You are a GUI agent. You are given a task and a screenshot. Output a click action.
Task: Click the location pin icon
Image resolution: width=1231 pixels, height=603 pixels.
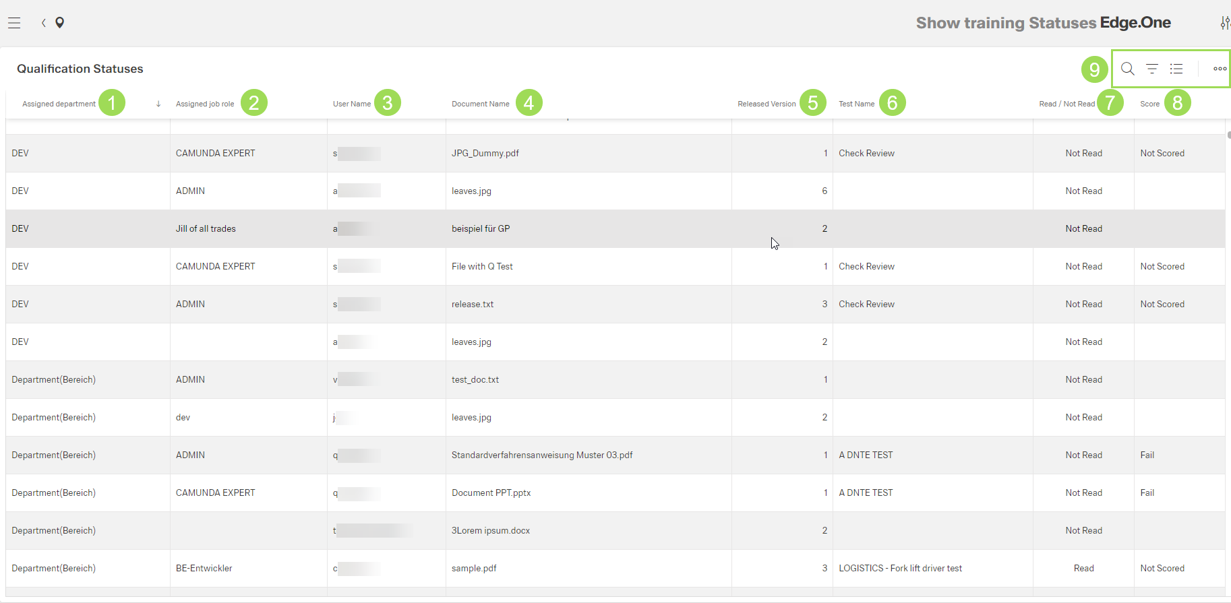tap(60, 23)
